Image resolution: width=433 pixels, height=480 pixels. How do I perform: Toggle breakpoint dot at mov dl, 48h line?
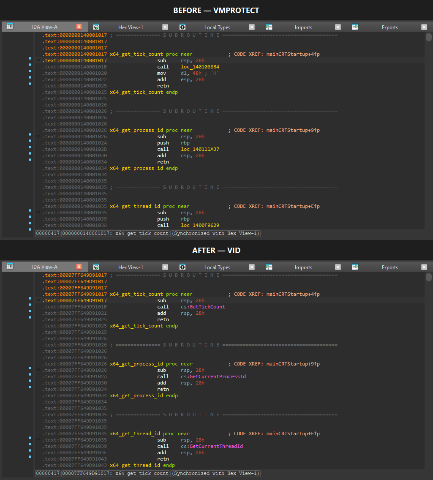(30, 71)
